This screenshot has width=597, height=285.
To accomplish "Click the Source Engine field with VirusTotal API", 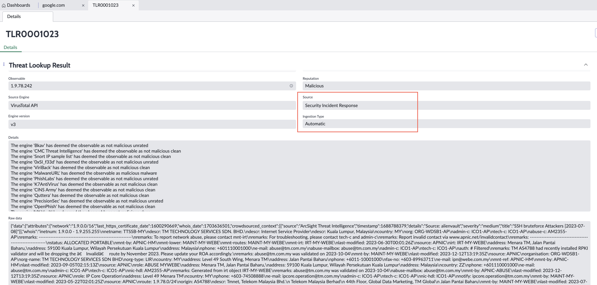I will 152,105.
